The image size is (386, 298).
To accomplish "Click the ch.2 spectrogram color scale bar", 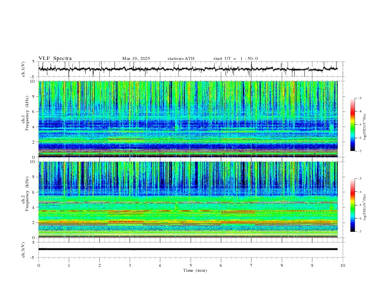I will coord(352,205).
